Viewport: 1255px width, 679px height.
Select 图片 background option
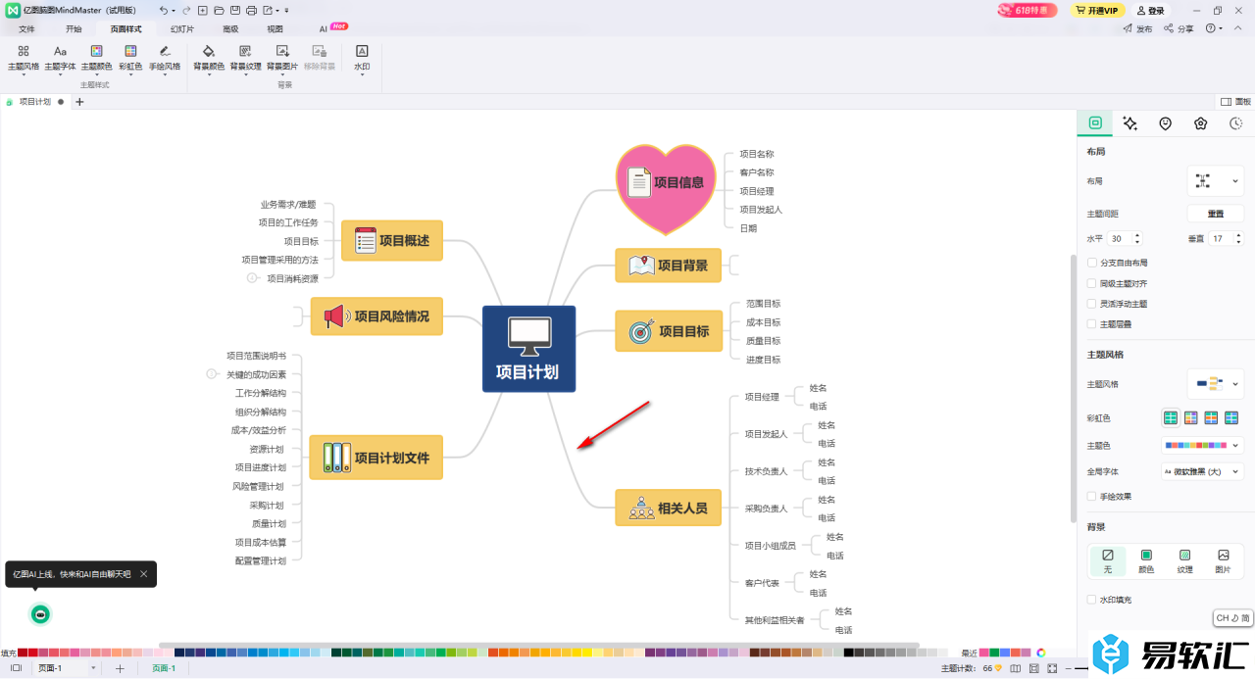[1223, 560]
